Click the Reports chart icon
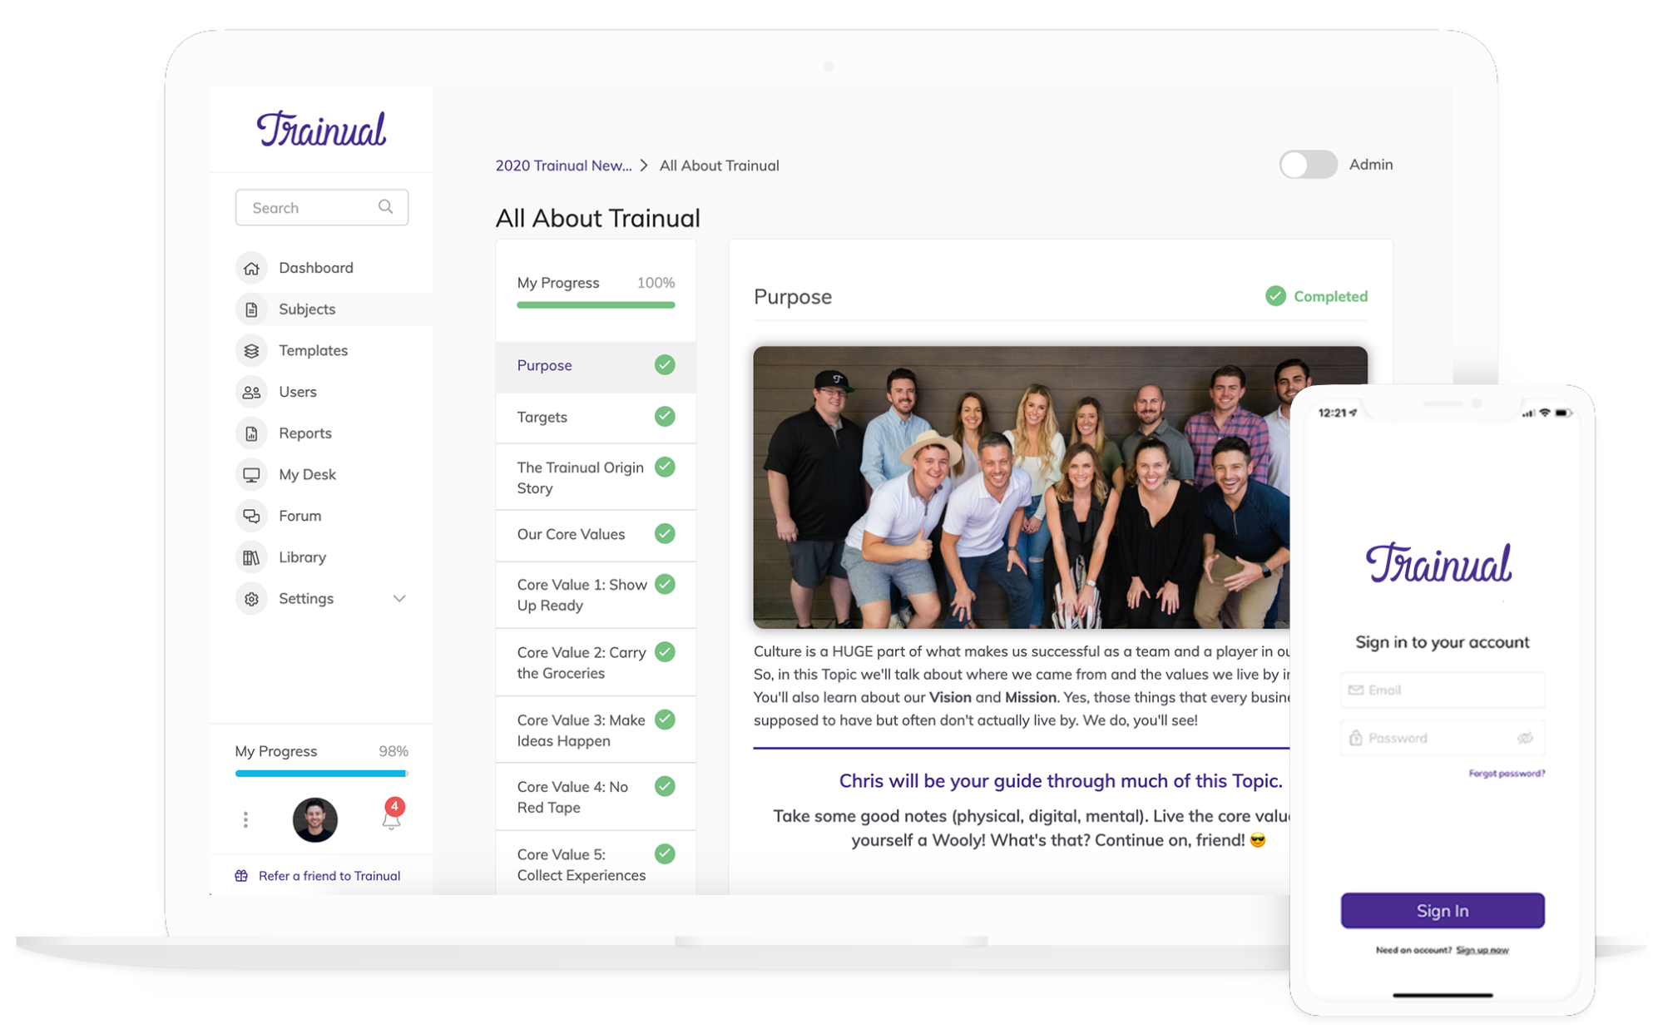Viewport: 1663px width, 1034px height. click(251, 433)
